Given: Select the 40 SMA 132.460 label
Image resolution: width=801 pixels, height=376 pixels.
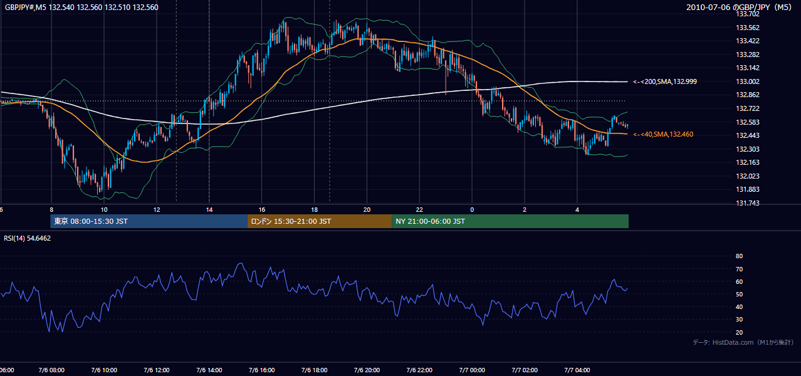Looking at the screenshot, I should tap(663, 134).
